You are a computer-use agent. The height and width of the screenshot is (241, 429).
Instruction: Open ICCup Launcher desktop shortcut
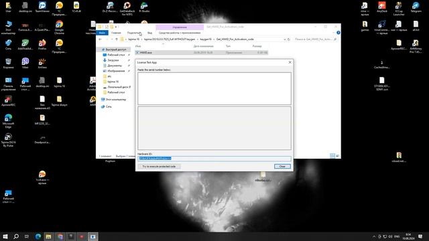click(x=399, y=9)
